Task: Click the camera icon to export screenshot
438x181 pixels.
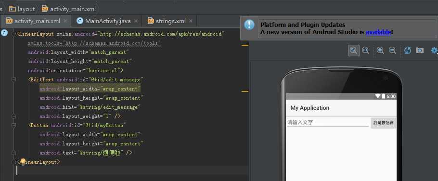Action: (x=420, y=51)
